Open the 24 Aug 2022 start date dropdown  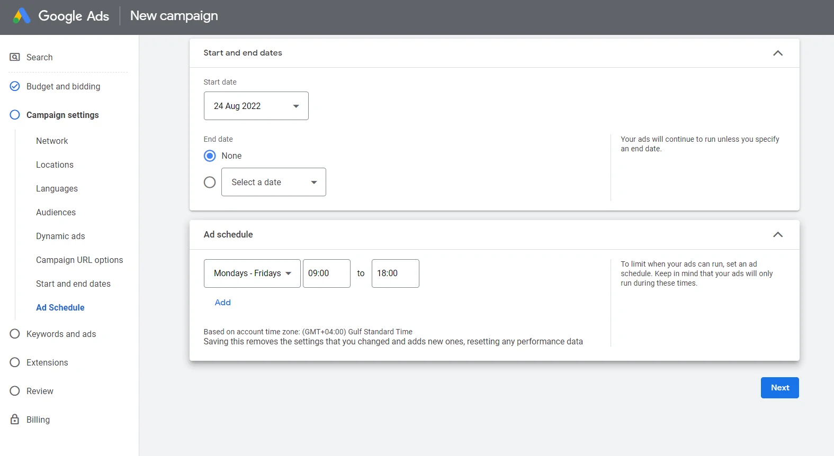point(256,106)
